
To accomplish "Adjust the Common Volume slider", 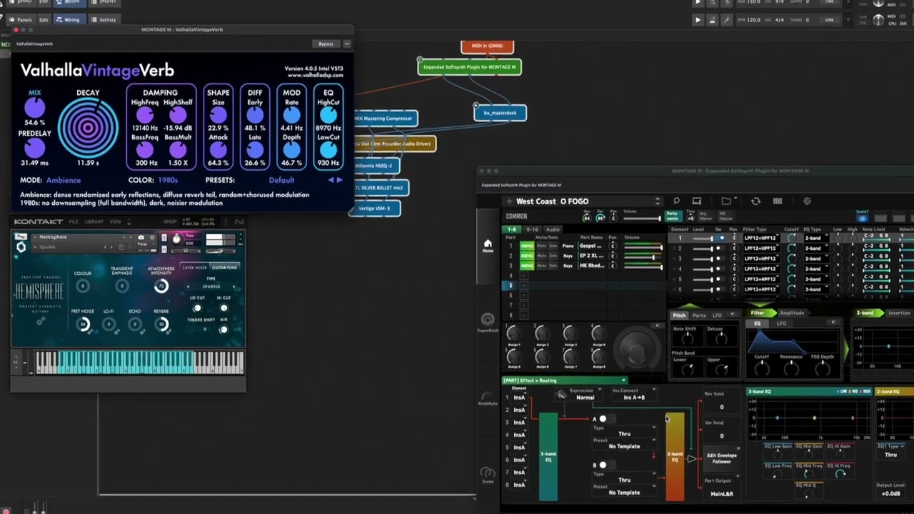I will coord(642,218).
